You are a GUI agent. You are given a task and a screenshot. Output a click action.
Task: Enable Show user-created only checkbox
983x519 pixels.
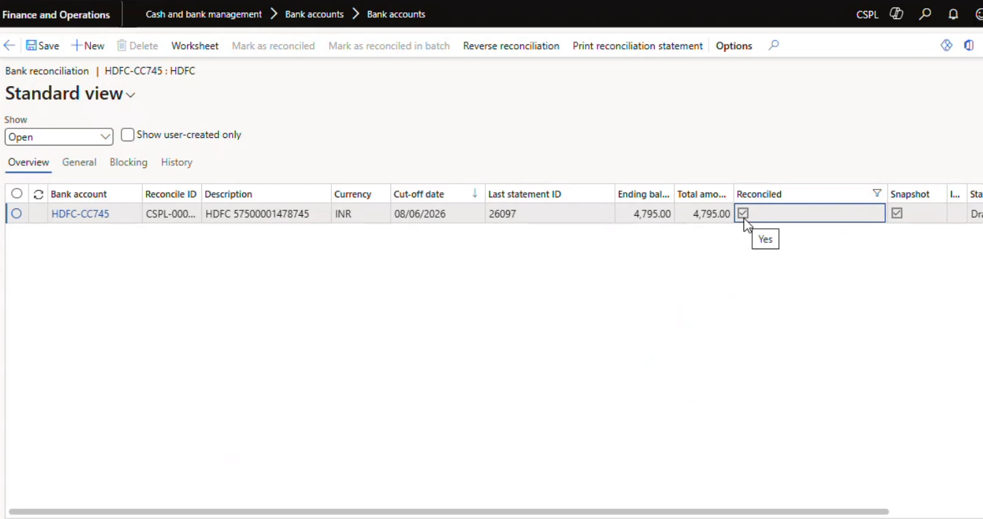tap(128, 135)
